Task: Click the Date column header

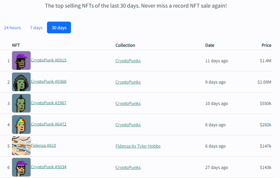Action: tap(210, 45)
